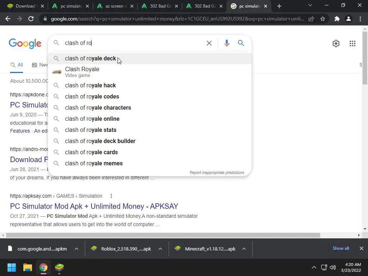The image size is (368, 276).
Task: Select the News results tab
Action: coord(40,65)
